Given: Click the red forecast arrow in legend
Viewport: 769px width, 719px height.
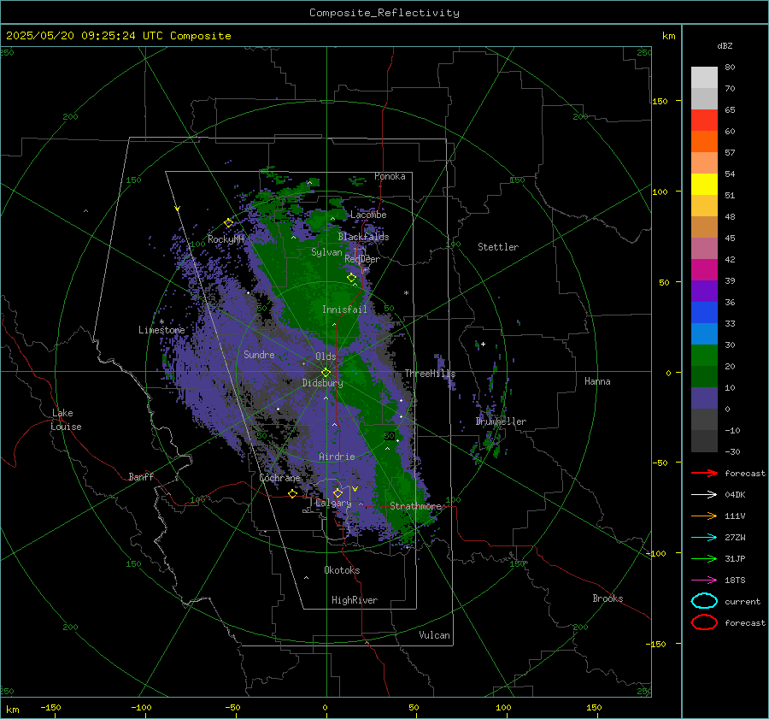Looking at the screenshot, I should click(x=704, y=473).
